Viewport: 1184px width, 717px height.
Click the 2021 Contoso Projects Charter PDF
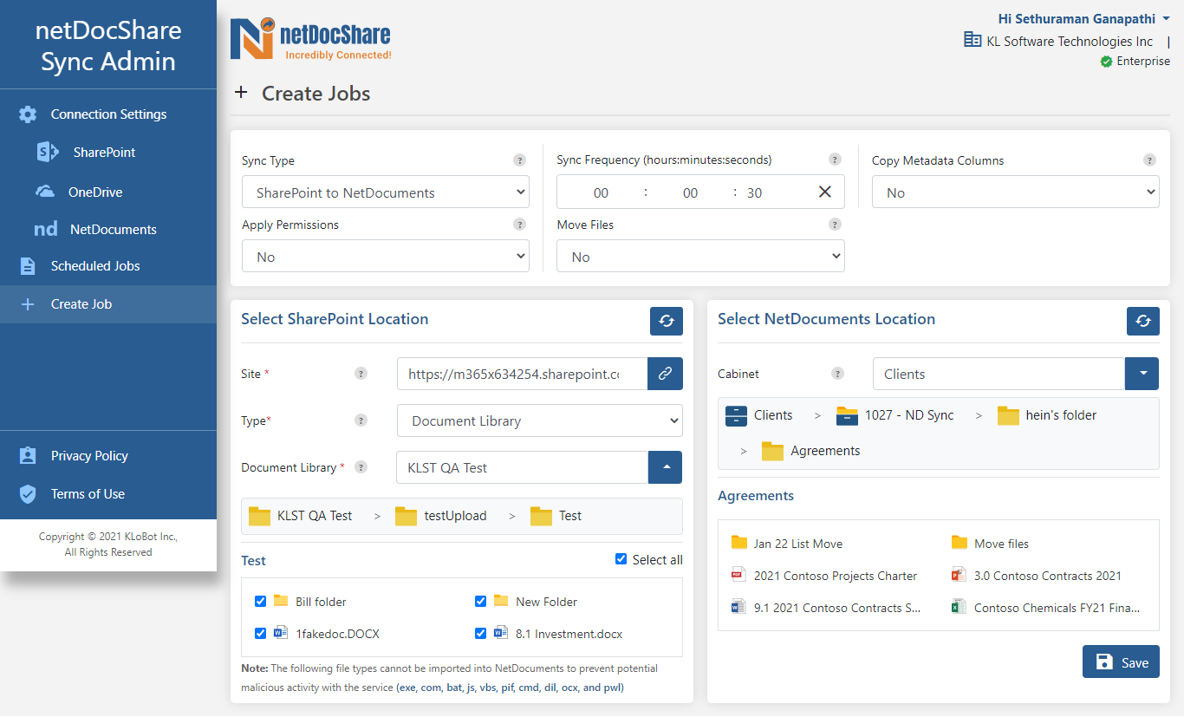point(824,576)
